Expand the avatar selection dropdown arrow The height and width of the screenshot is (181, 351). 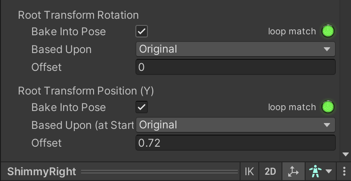pyautogui.click(x=329, y=172)
